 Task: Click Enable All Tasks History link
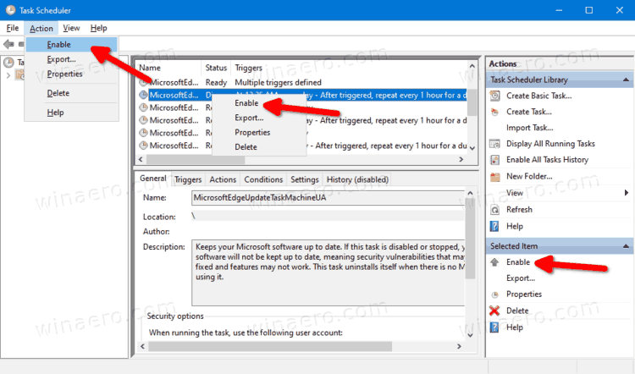[x=548, y=160]
